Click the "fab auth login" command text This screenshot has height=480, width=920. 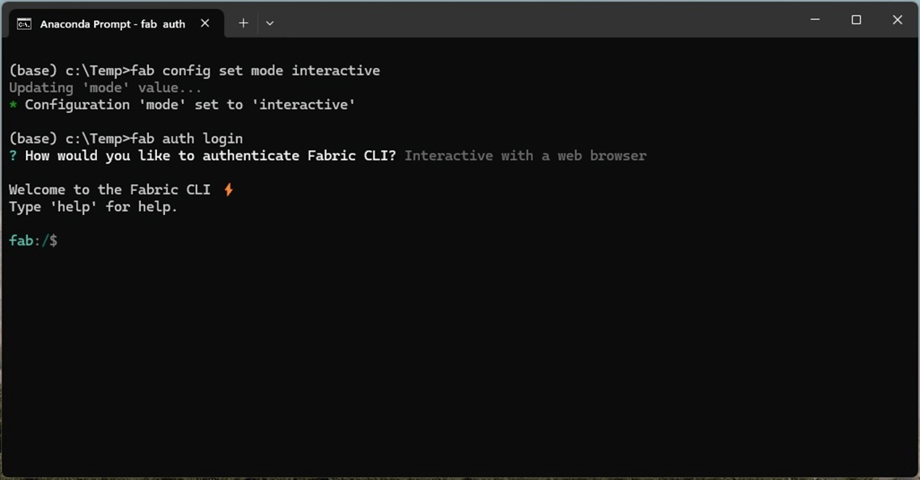pos(186,138)
